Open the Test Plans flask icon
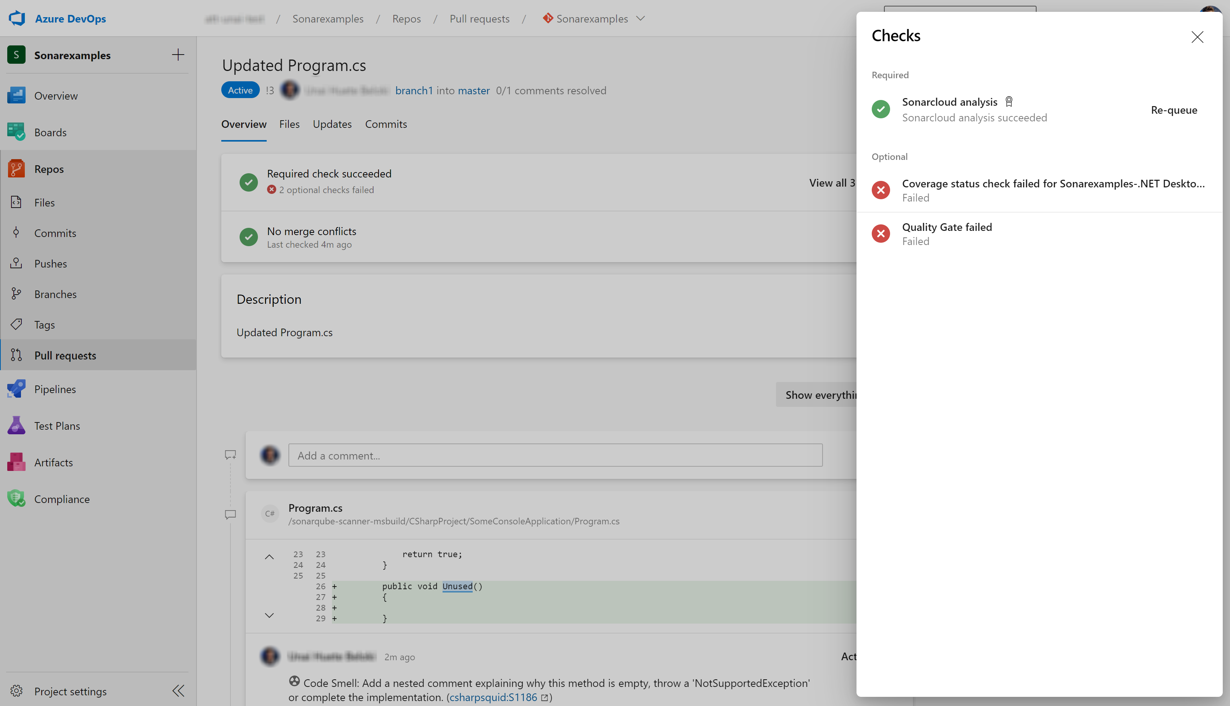 coord(16,425)
